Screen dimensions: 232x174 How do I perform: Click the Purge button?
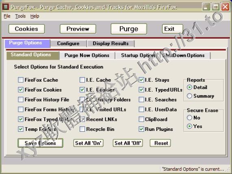pyautogui.click(x=129, y=29)
